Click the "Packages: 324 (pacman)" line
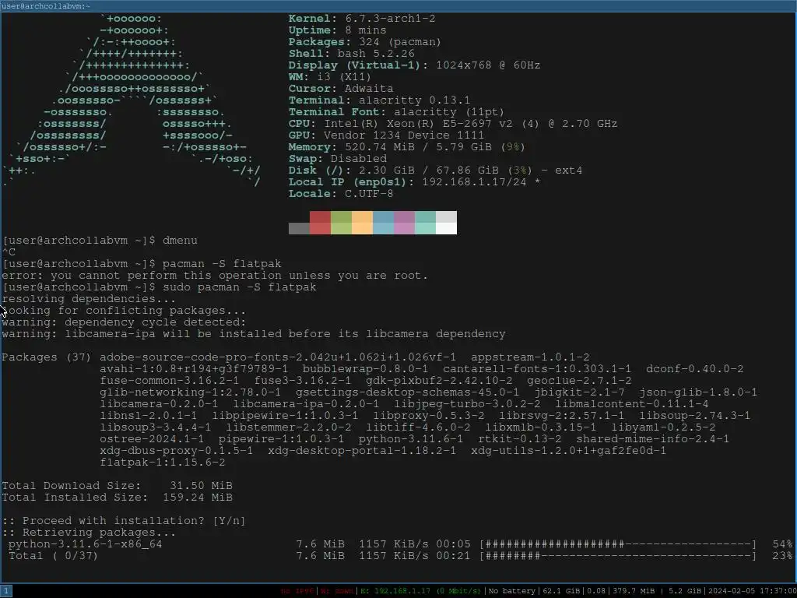Image resolution: width=797 pixels, height=598 pixels. (365, 42)
